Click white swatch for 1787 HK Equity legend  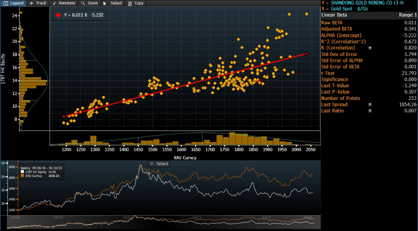22,172
